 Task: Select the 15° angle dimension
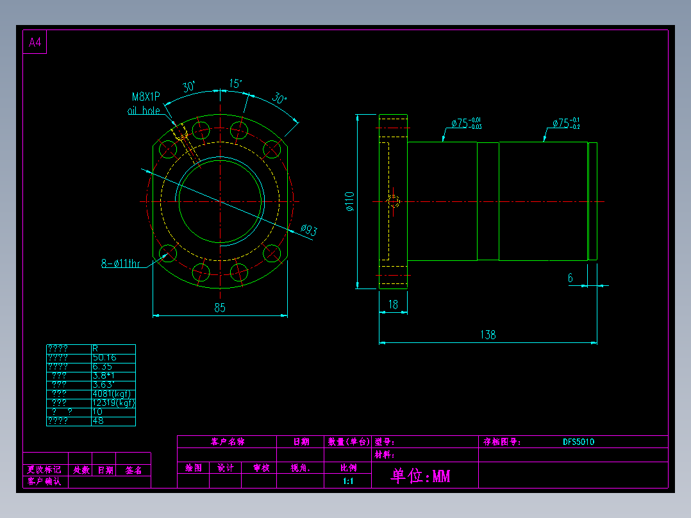tap(235, 83)
